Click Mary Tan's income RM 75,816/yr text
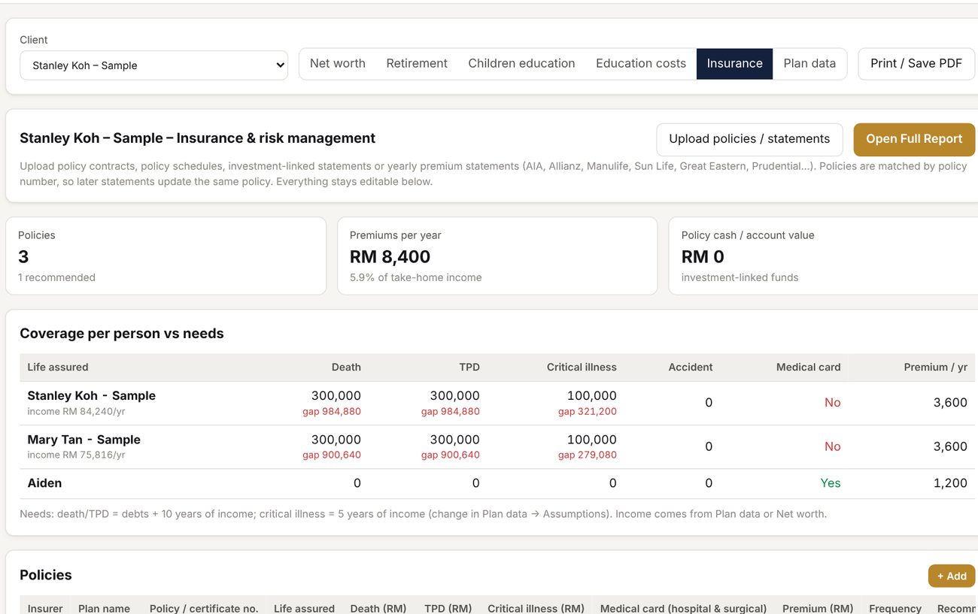Screen dimensions: 978x614 click(x=76, y=455)
